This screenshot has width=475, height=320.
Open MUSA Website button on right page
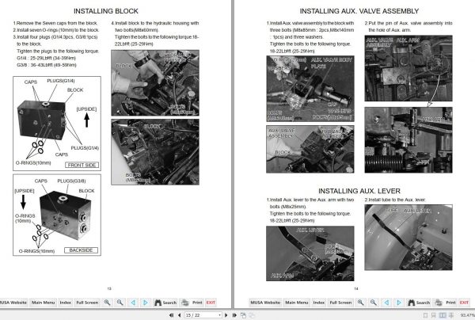[265, 303]
